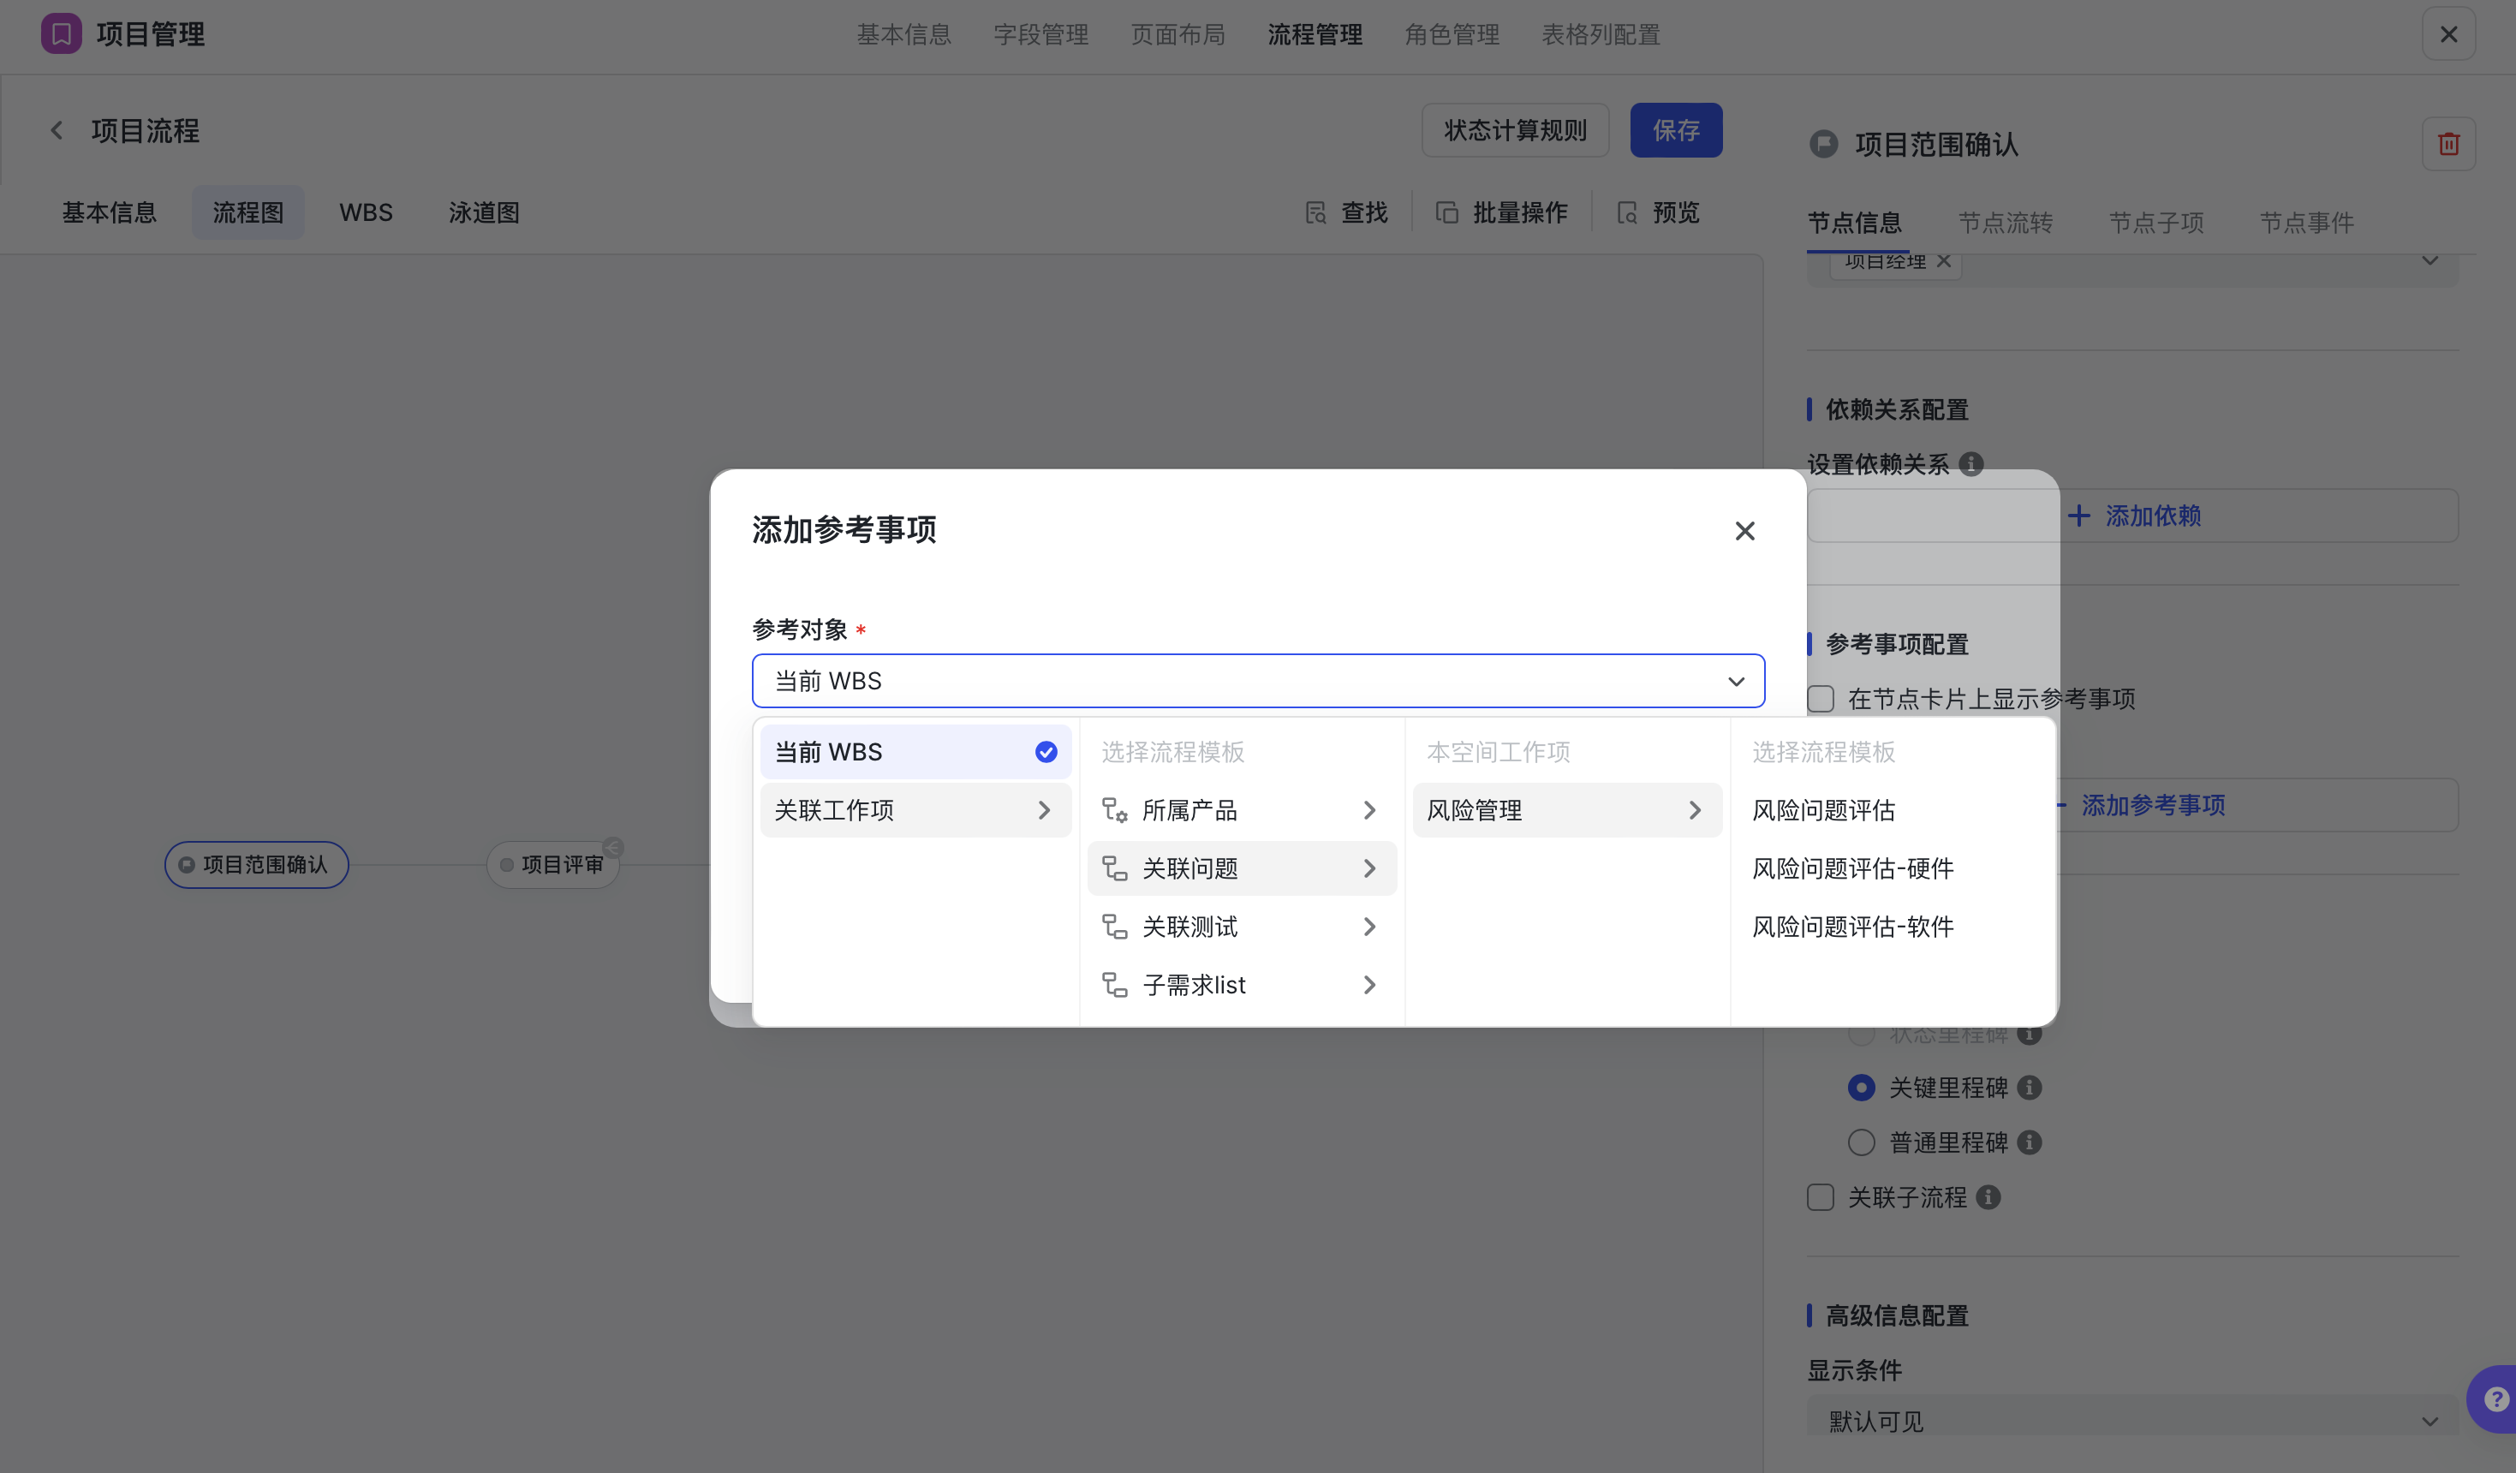The height and width of the screenshot is (1473, 2516).
Task: Choose 风险问题评估-软件 template
Action: pos(1852,927)
